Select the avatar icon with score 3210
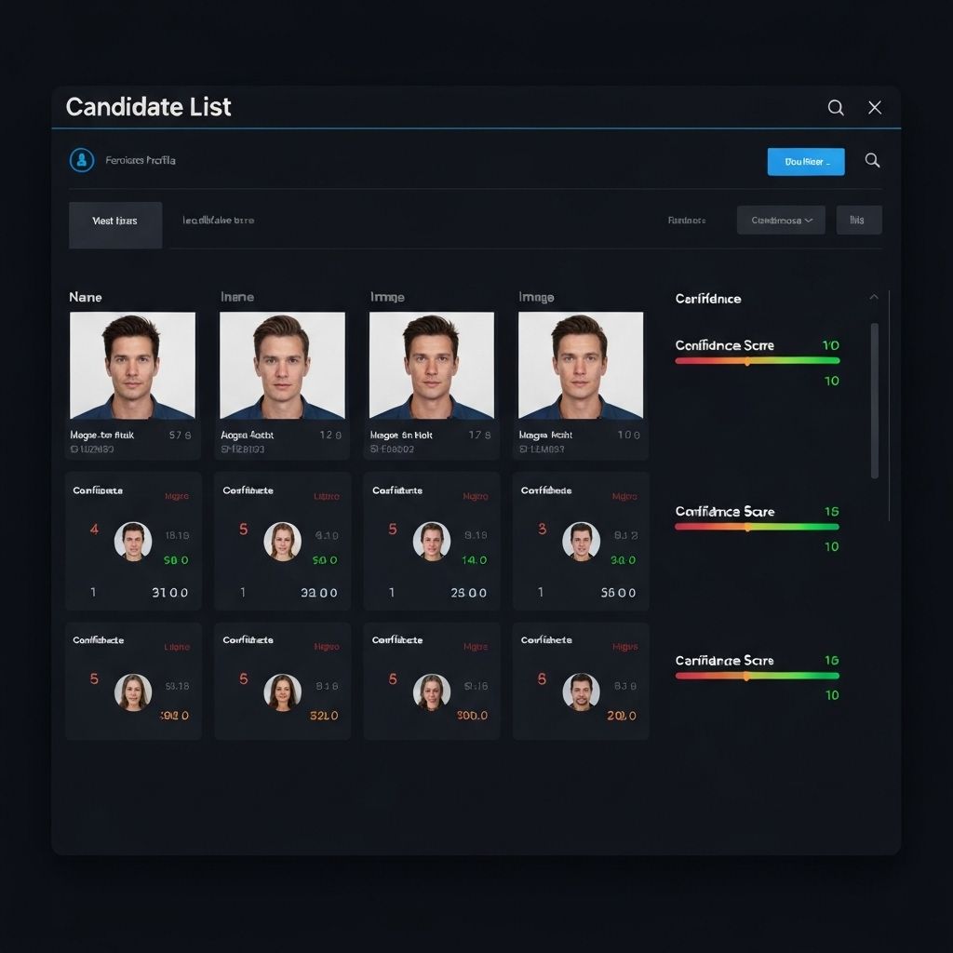The width and height of the screenshot is (953, 953). 283,691
